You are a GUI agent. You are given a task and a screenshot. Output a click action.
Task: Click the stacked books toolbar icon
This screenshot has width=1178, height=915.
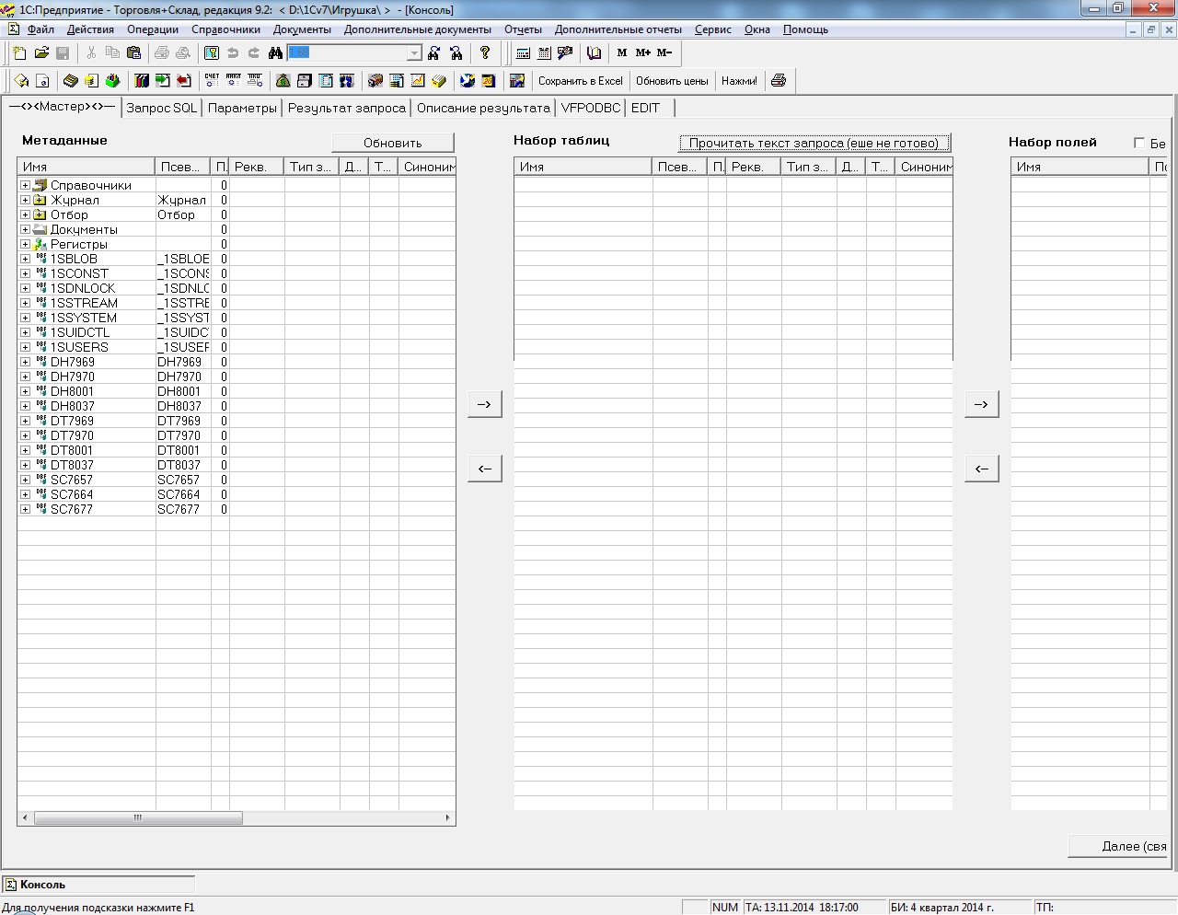(70, 81)
